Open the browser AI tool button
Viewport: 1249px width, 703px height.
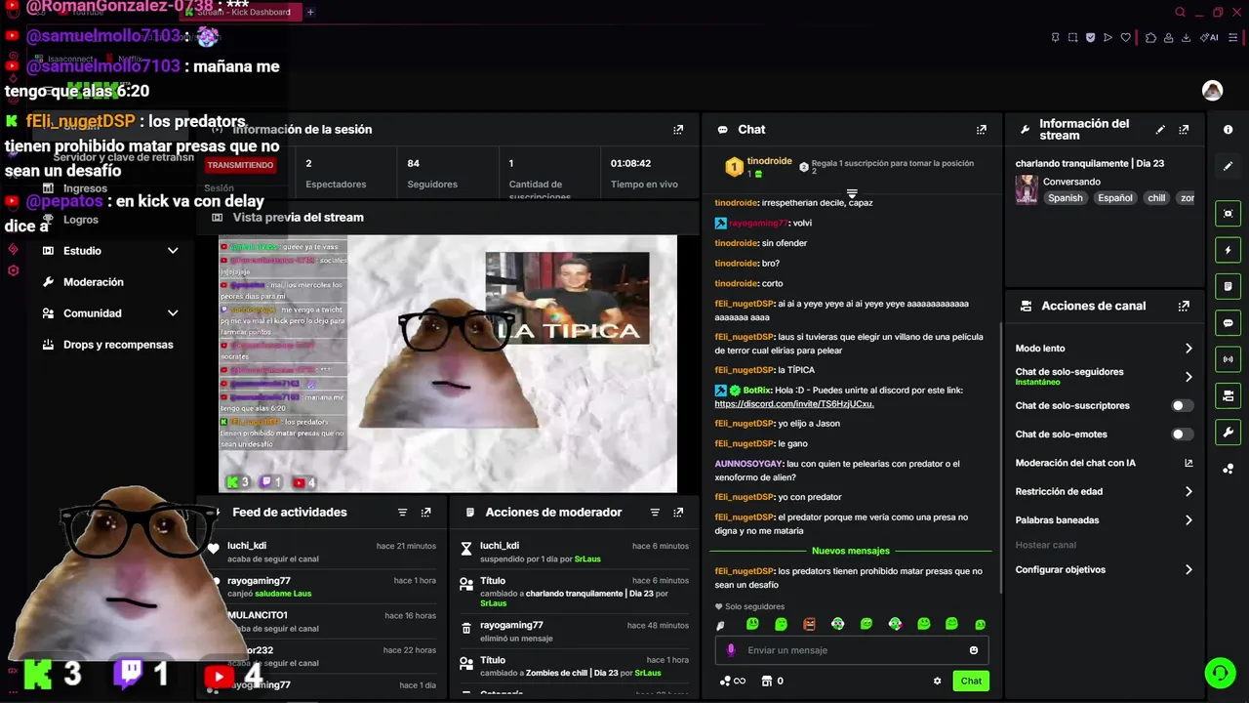[1209, 38]
